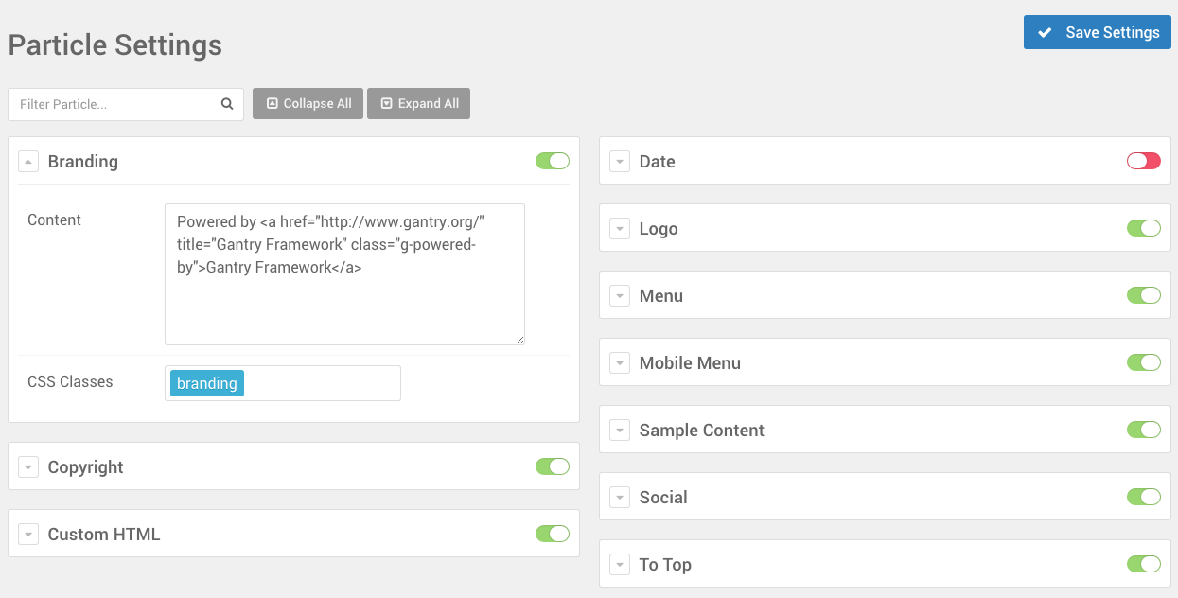Image resolution: width=1178 pixels, height=598 pixels.
Task: Open the Sample Content expander arrow
Action: point(620,431)
